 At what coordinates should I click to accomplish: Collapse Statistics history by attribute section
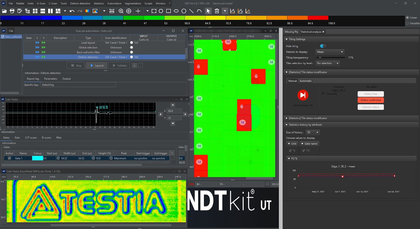pyautogui.click(x=286, y=125)
